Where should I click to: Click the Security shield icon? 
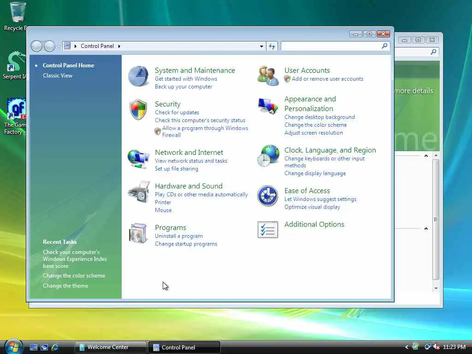(138, 109)
